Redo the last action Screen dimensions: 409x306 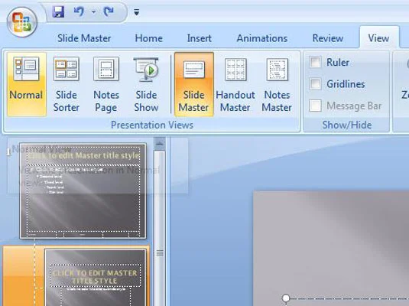(x=109, y=11)
